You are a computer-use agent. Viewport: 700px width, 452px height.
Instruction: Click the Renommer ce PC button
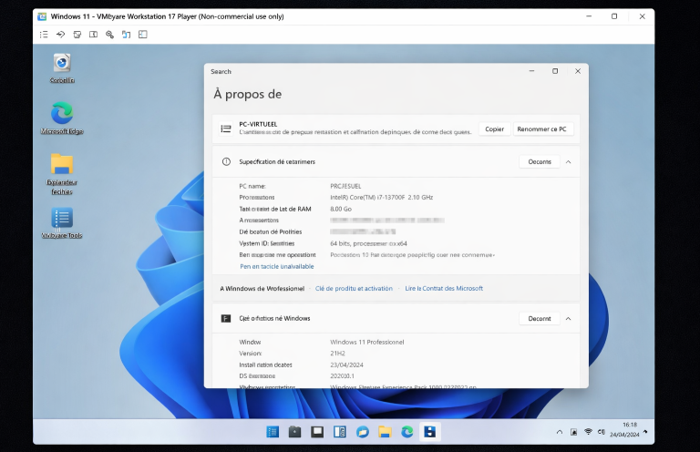click(x=542, y=129)
